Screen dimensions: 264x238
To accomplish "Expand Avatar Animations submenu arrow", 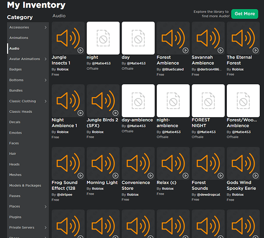I will pyautogui.click(x=45, y=59).
